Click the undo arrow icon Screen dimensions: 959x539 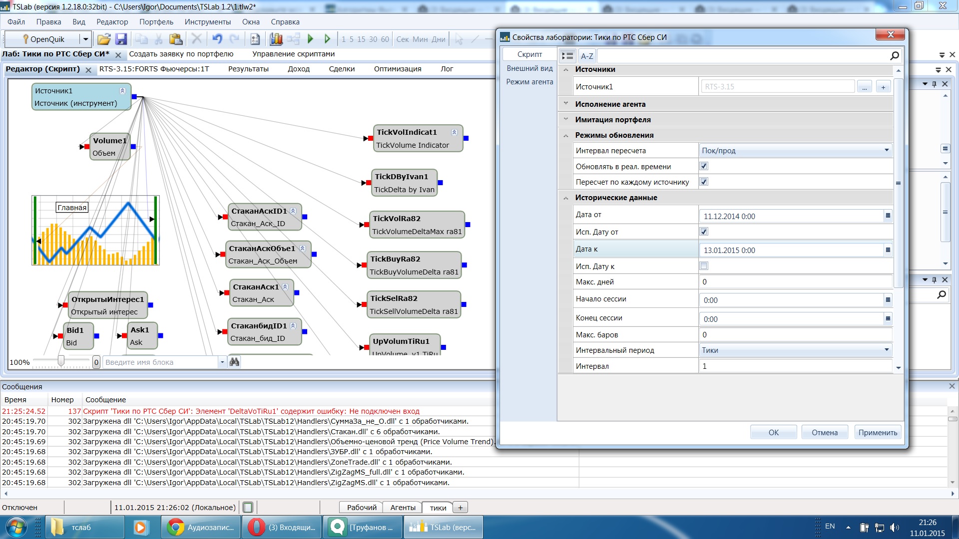click(217, 39)
